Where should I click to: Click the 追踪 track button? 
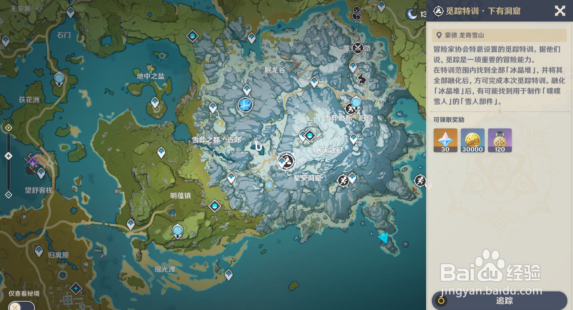(x=499, y=300)
